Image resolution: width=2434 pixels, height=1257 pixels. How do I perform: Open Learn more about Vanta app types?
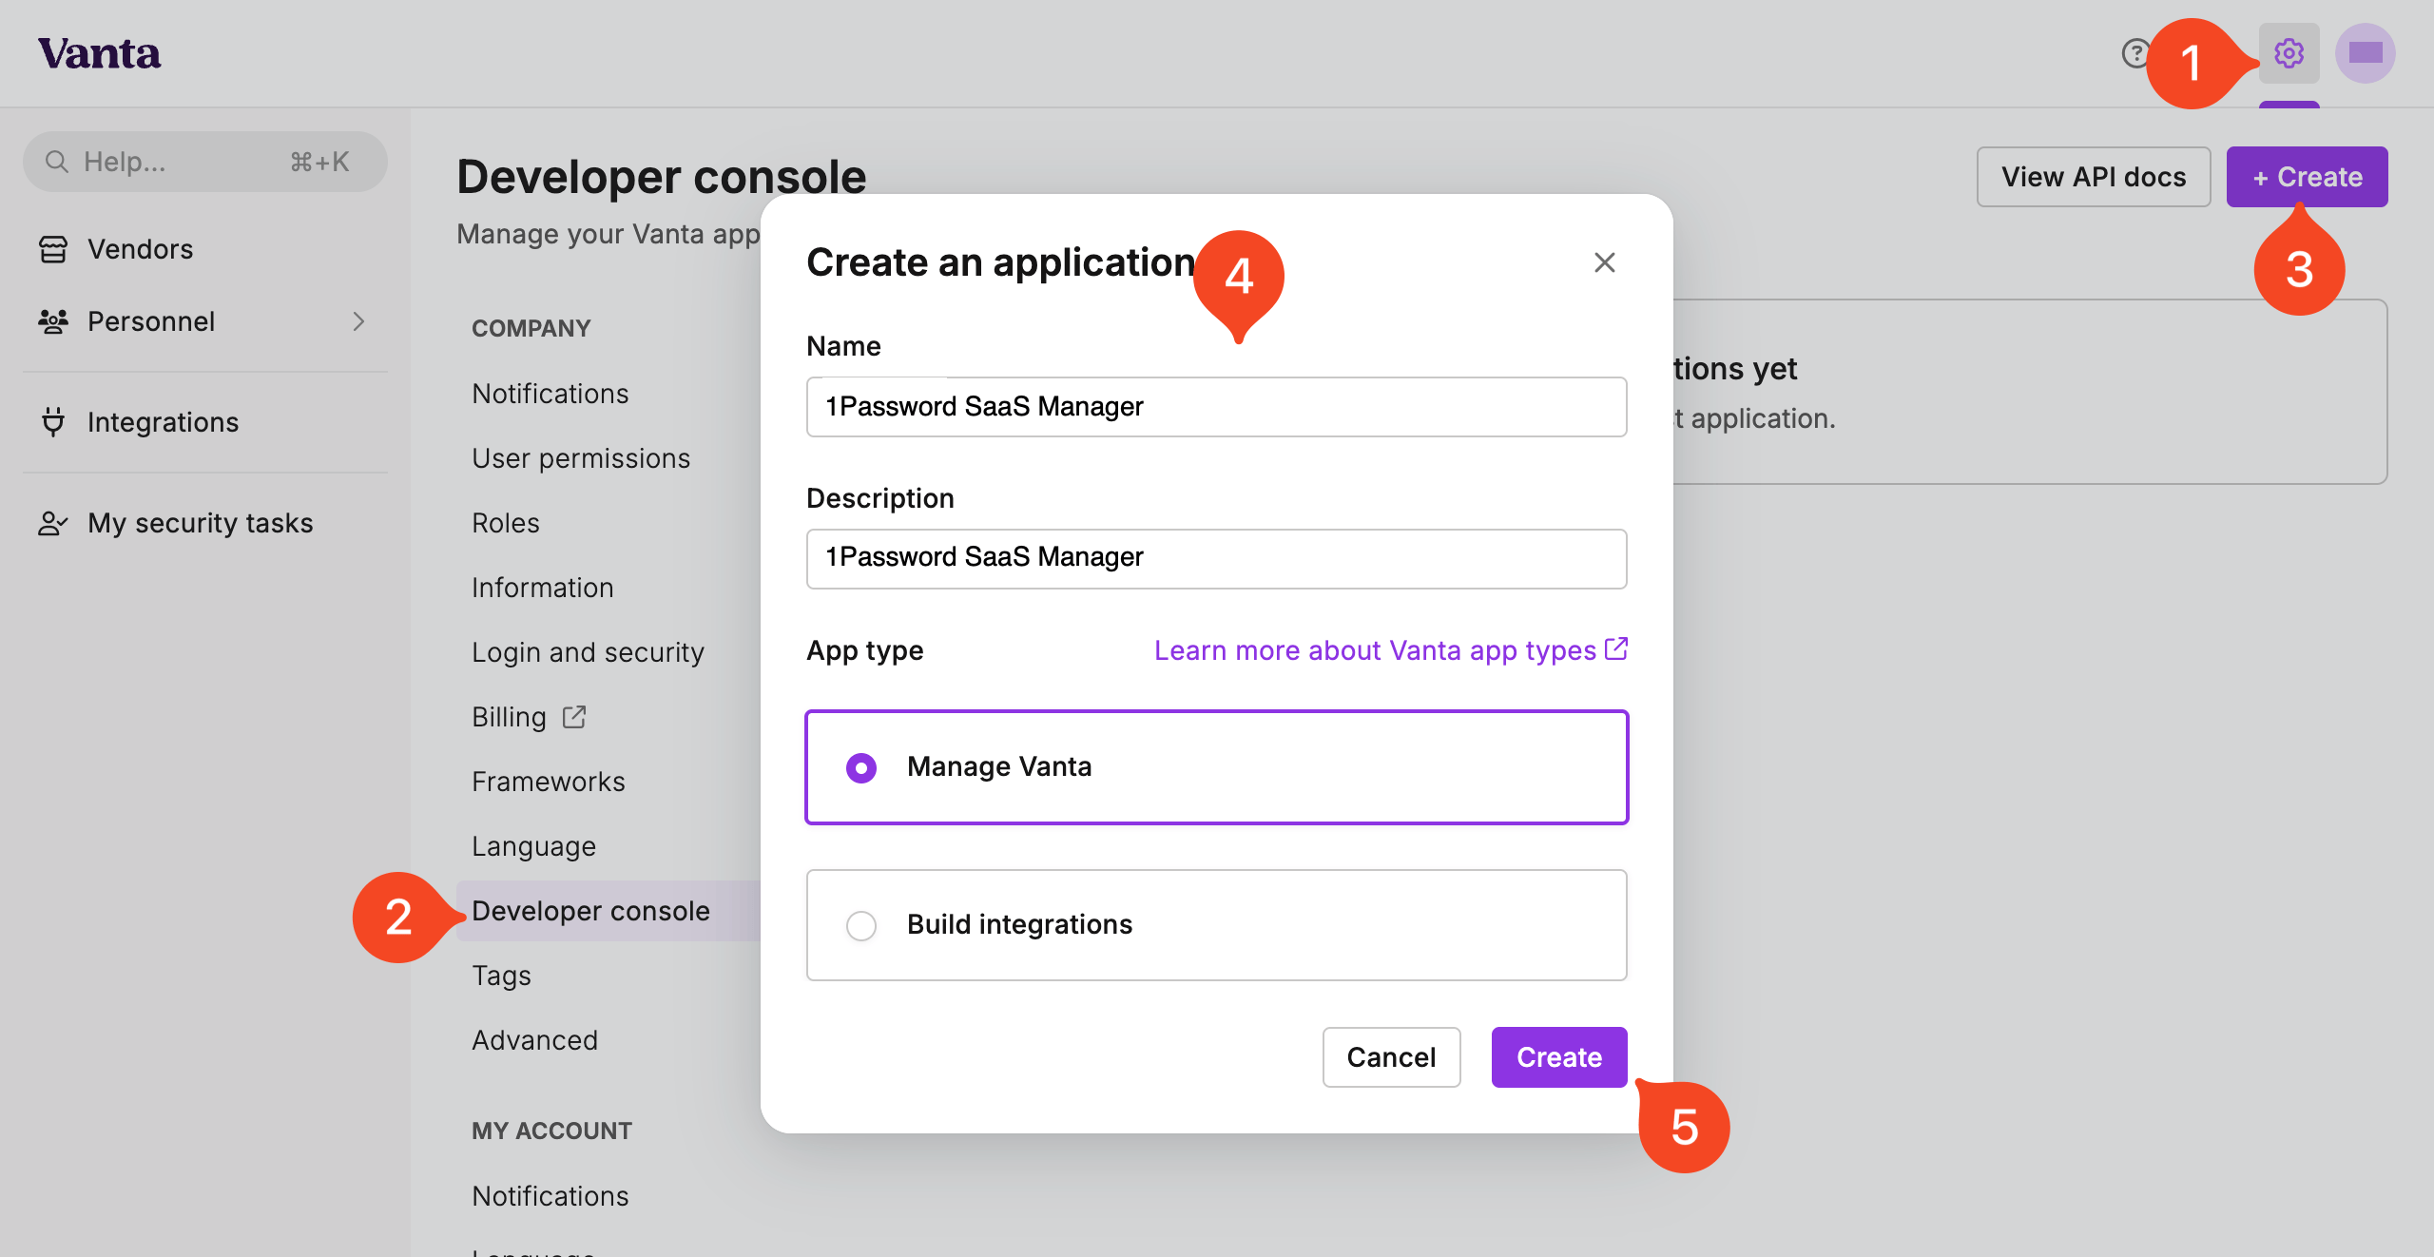(x=1391, y=650)
